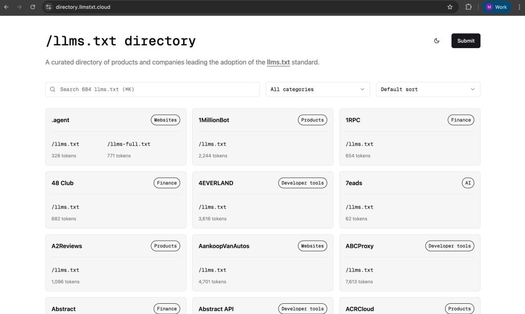Open 7eads /llms.txt link
This screenshot has width=525, height=314.
click(359, 207)
